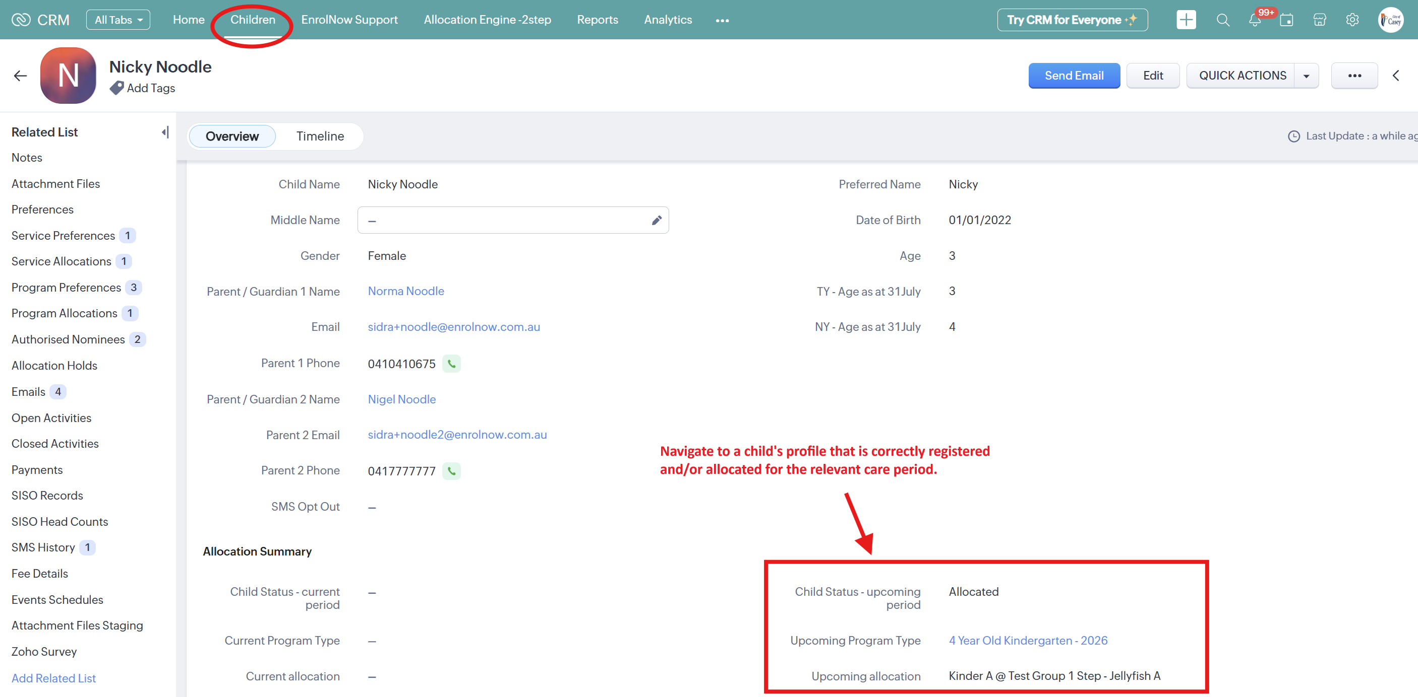Open the notifications bell icon
This screenshot has width=1418, height=697.
tap(1255, 20)
